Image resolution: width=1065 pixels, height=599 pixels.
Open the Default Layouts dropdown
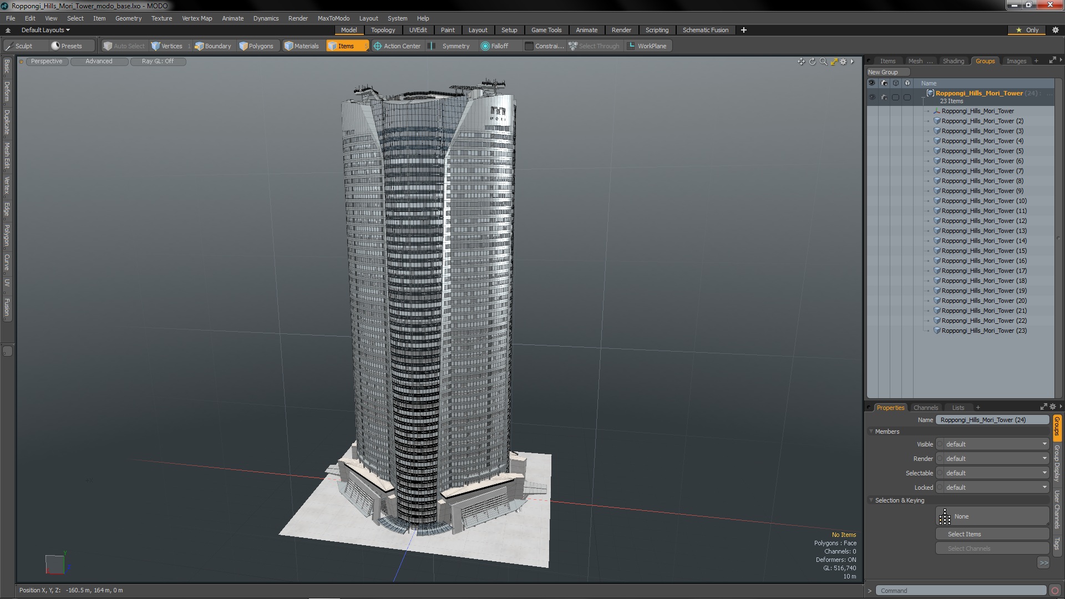[45, 30]
